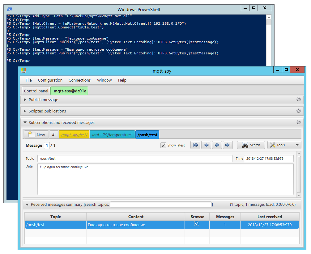Viewport: 311px width, 254px height.
Task: Click the message pane vertical scrollbar
Action: coord(299,175)
